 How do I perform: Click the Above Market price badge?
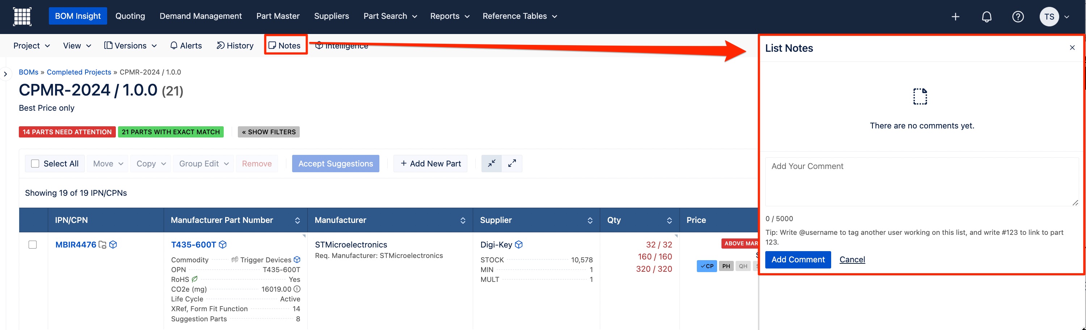click(x=740, y=243)
